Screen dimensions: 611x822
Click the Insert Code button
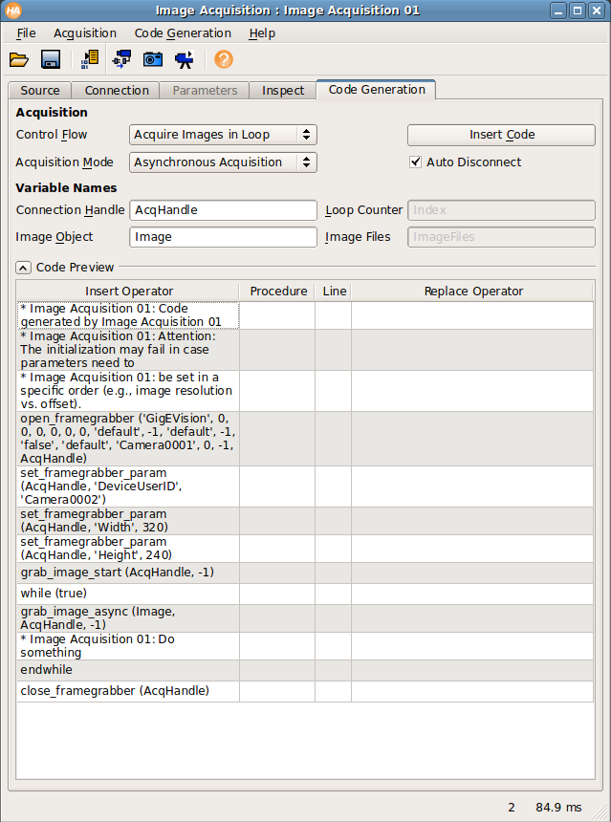(x=500, y=135)
